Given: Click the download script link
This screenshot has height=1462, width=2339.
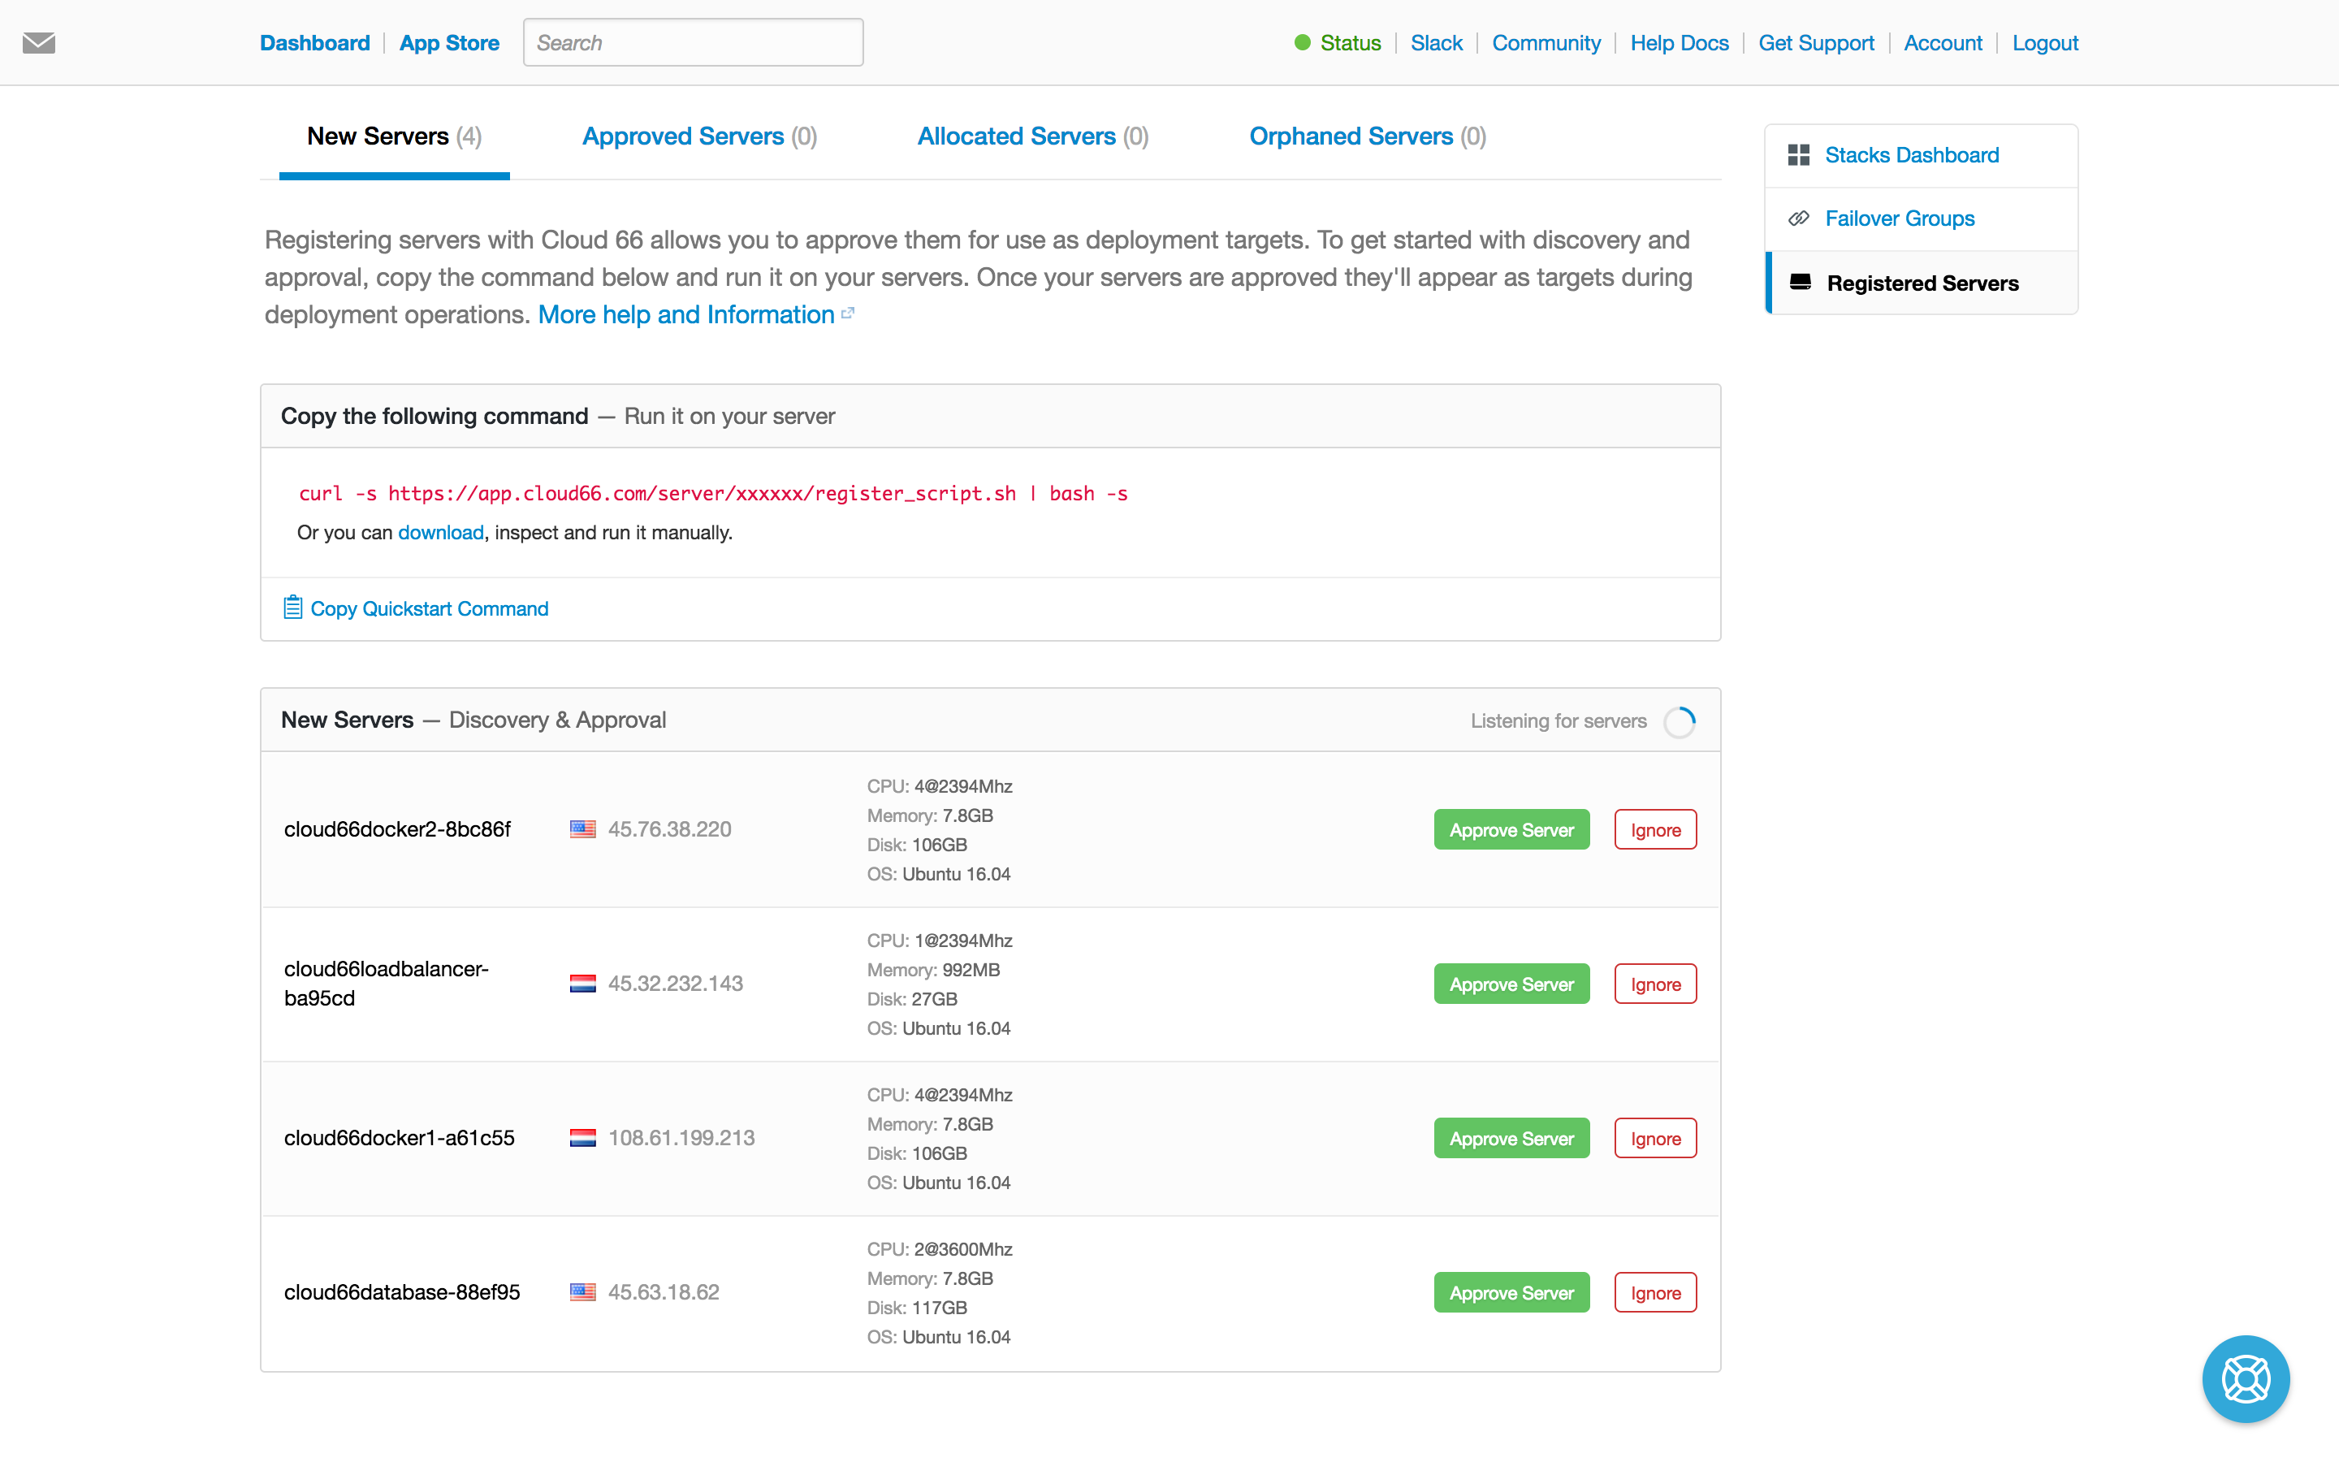Looking at the screenshot, I should pos(441,533).
